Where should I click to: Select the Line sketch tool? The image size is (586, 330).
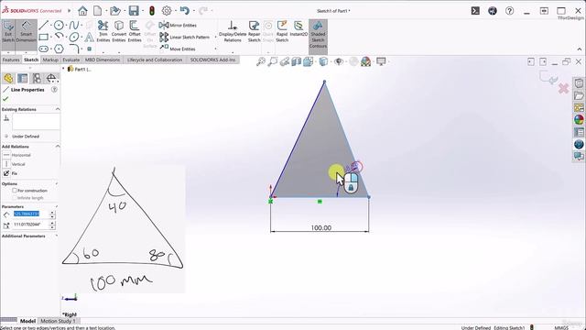pyautogui.click(x=43, y=25)
